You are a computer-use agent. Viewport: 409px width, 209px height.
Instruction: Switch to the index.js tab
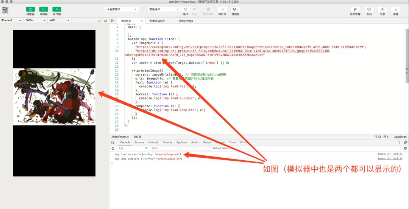coord(126,20)
